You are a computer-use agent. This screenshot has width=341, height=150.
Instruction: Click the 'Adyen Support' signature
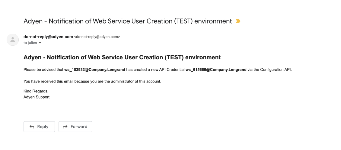pyautogui.click(x=37, y=97)
